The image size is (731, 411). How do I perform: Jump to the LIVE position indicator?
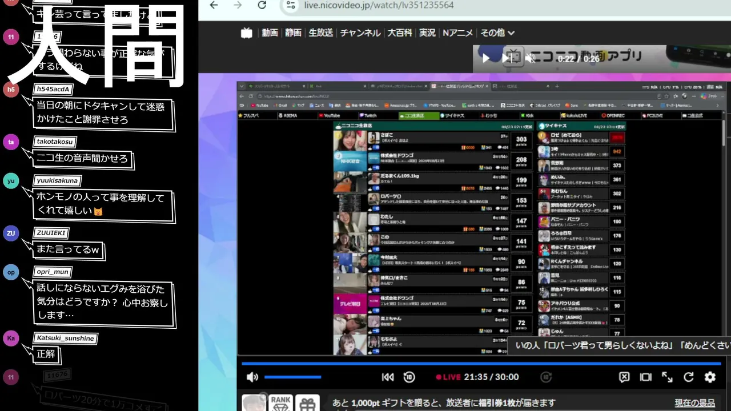448,377
